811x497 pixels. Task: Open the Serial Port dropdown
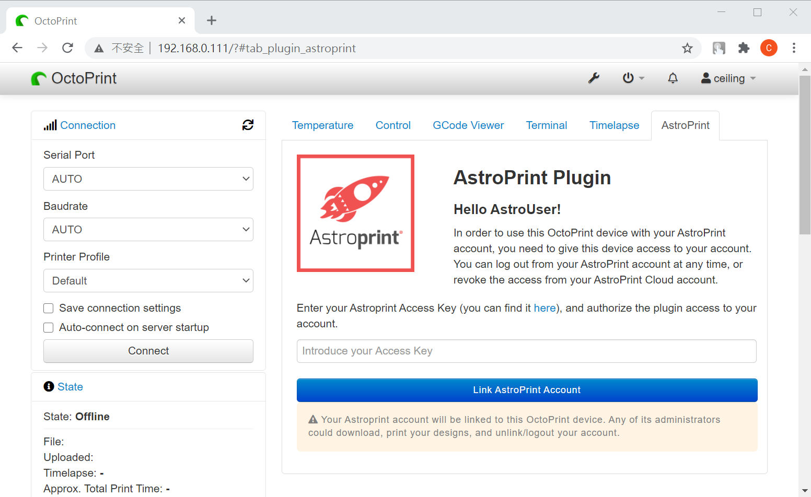148,179
